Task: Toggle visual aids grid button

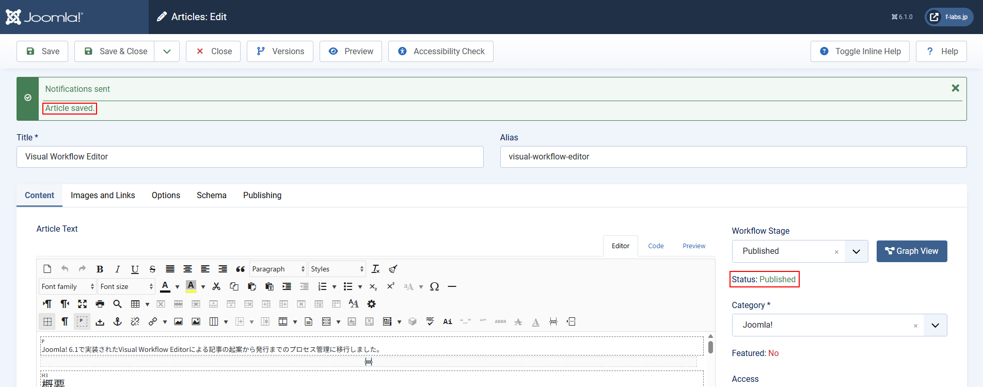Action: tap(47, 321)
